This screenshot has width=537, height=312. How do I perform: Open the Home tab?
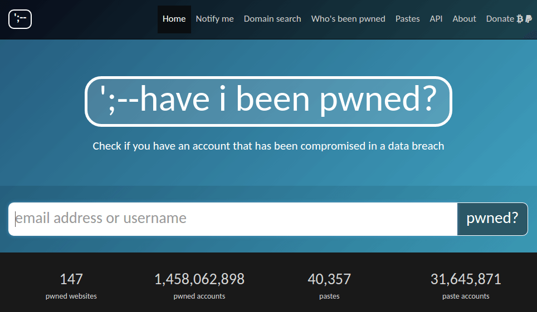(174, 19)
